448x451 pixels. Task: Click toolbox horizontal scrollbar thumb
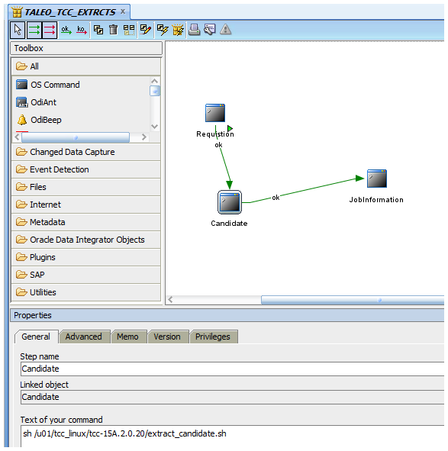point(76,137)
